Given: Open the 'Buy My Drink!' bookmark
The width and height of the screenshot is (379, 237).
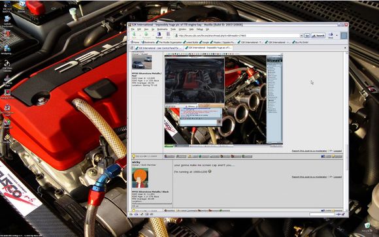Looking at the screenshot, I should point(300,42).
